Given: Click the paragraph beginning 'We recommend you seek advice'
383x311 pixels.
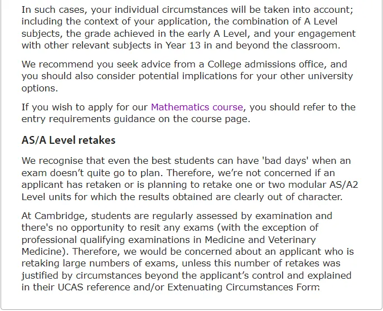Looking at the screenshot, I should (187, 76).
